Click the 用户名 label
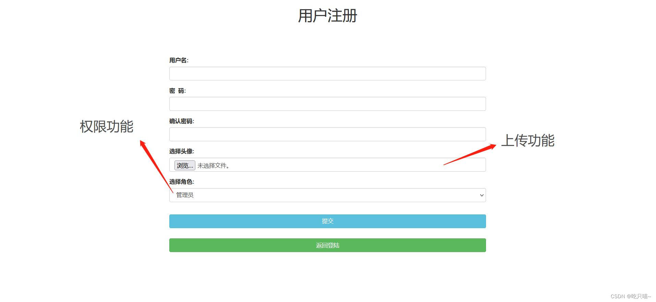Image resolution: width=656 pixels, height=302 pixels. coord(179,60)
